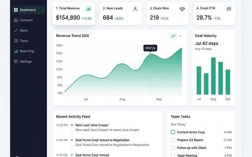
Task: Click the '11 AM' time for Prepare Q3 Report
Action: pos(228,140)
